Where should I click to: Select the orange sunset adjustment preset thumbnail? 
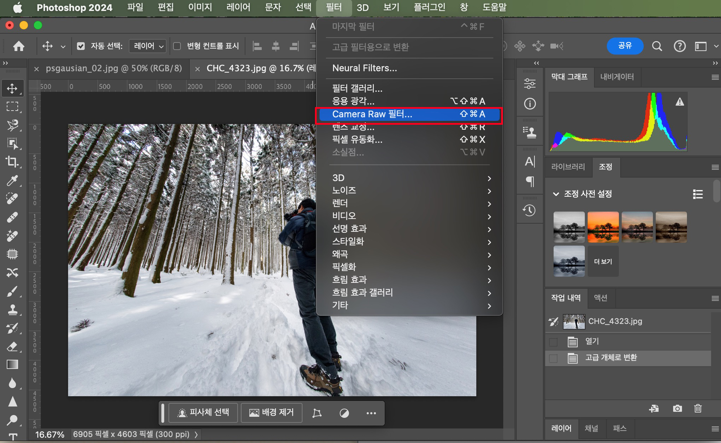pos(603,227)
